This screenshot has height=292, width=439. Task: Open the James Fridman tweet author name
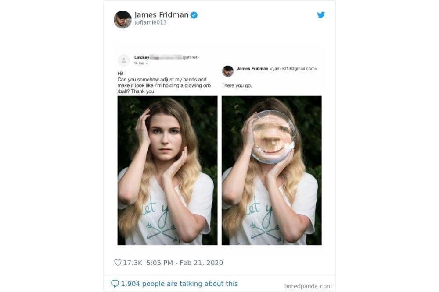(161, 15)
